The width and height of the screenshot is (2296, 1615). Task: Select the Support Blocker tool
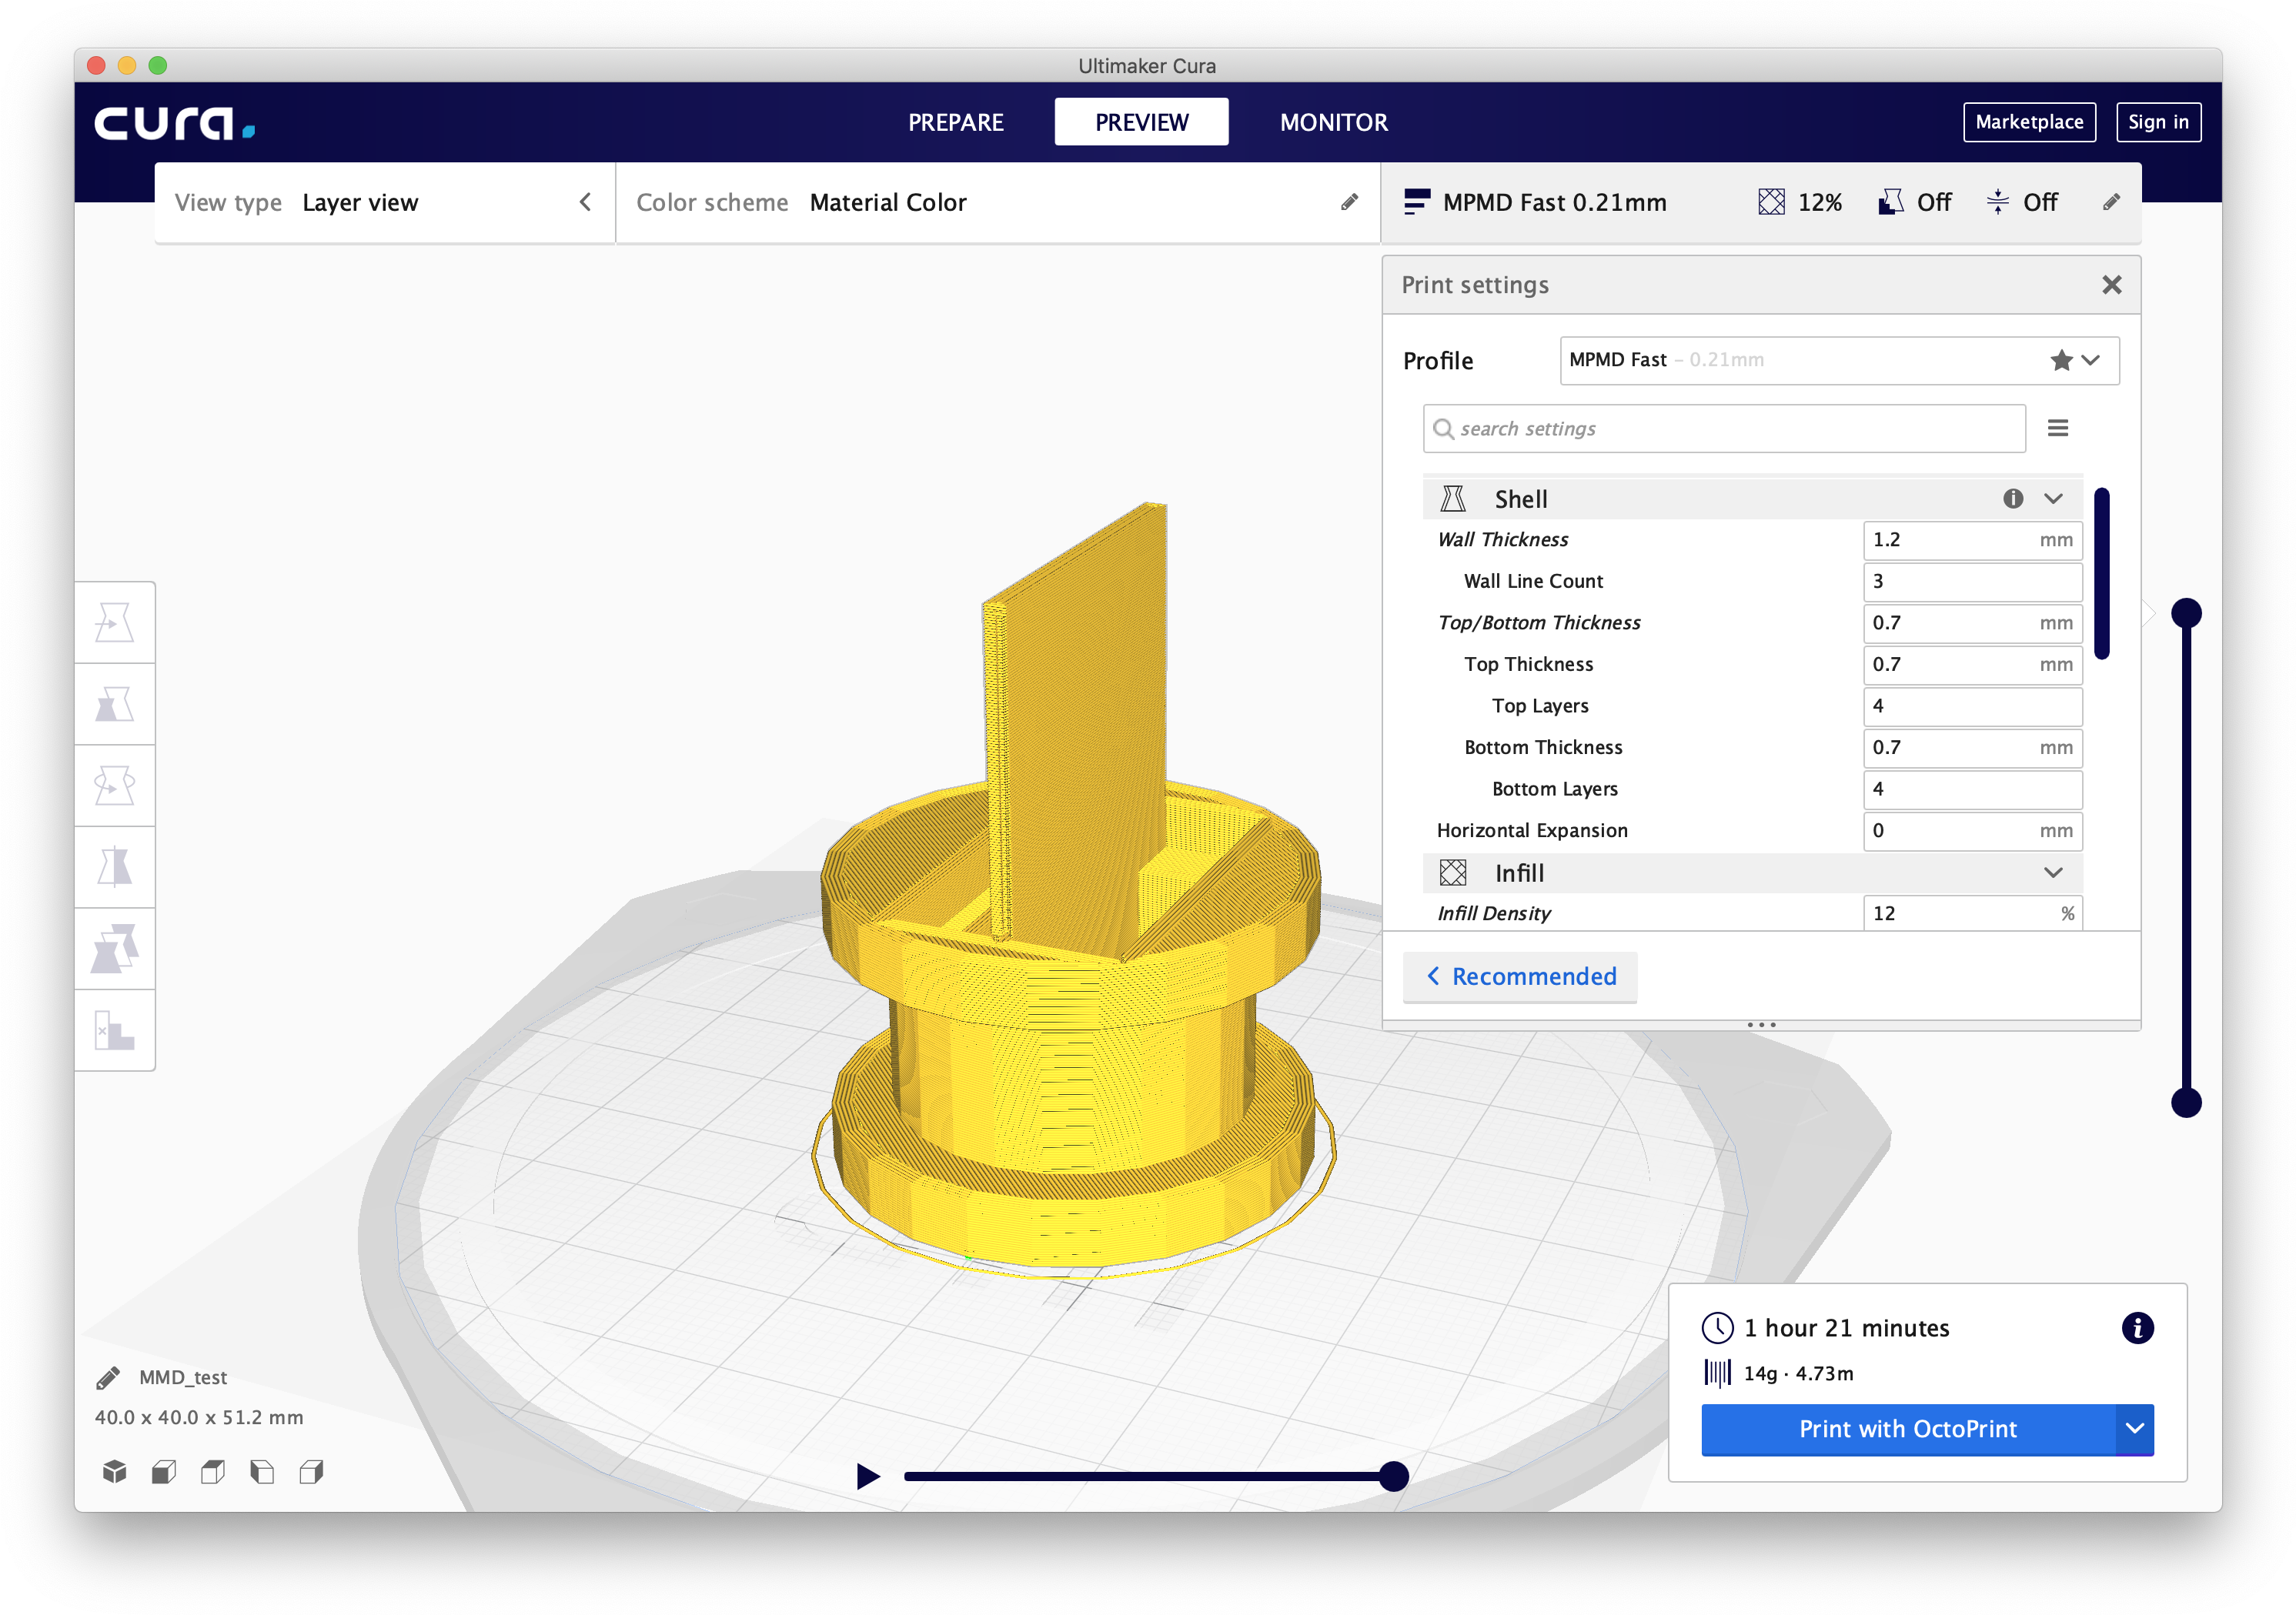[x=114, y=1030]
